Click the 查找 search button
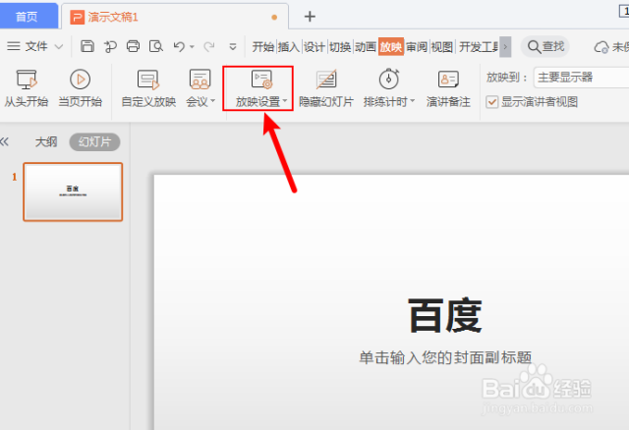 pyautogui.click(x=545, y=46)
